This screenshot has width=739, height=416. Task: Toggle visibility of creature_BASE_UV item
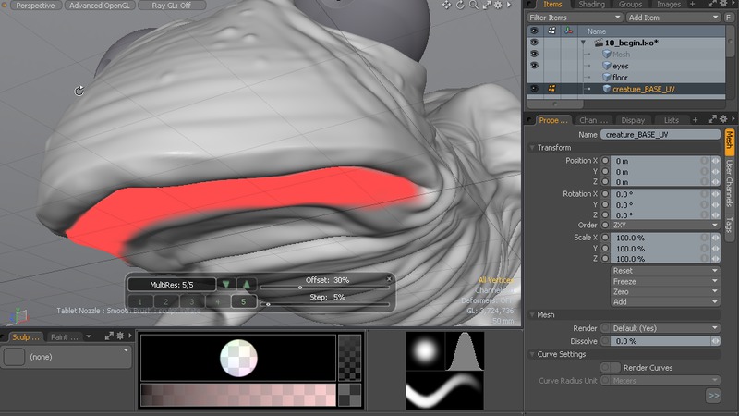pyautogui.click(x=534, y=89)
